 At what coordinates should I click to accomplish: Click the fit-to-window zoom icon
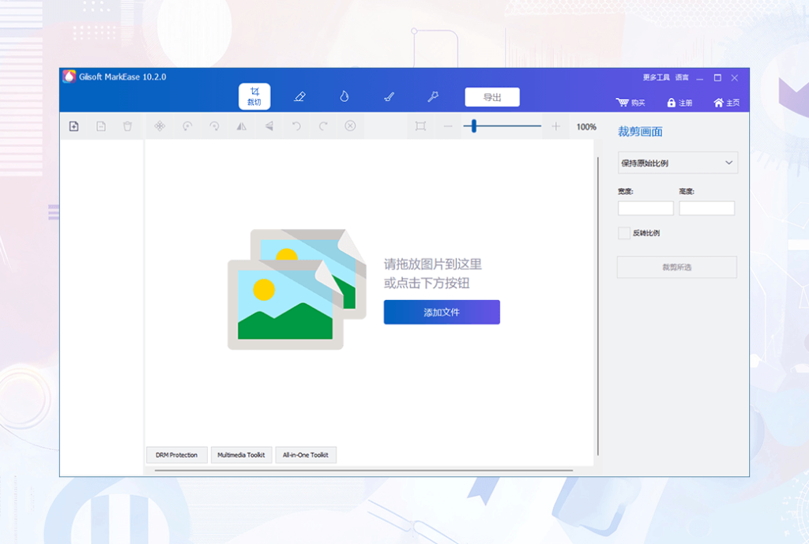click(420, 126)
